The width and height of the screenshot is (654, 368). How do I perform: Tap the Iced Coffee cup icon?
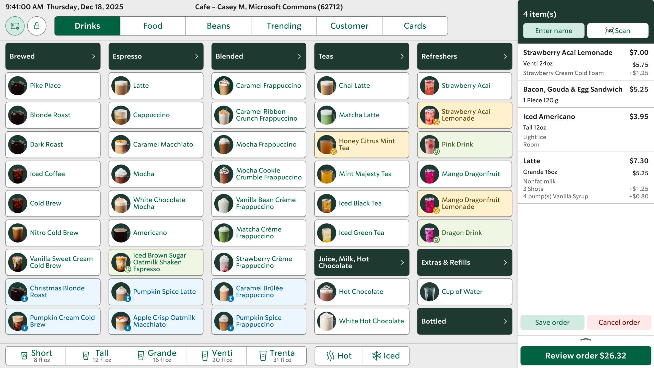pos(18,174)
